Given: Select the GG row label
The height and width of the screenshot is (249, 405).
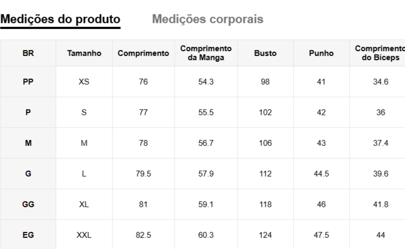Looking at the screenshot, I should (x=28, y=205).
